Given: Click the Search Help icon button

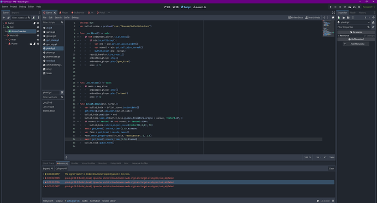Looking at the screenshot, I should coord(313,17).
